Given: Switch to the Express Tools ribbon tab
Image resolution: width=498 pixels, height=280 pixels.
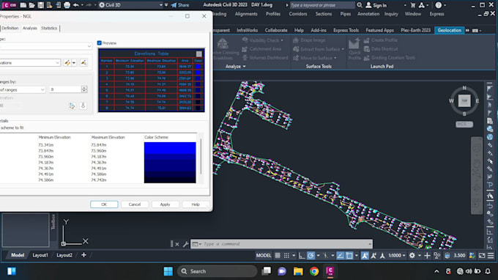Looking at the screenshot, I should point(346,30).
